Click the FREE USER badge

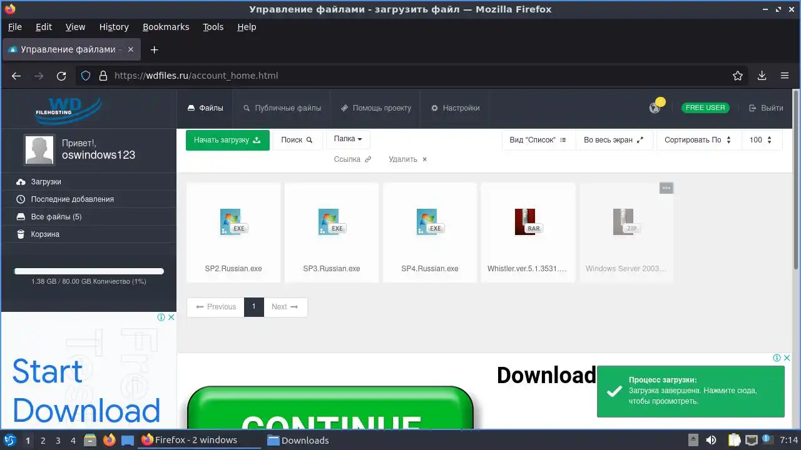705,107
